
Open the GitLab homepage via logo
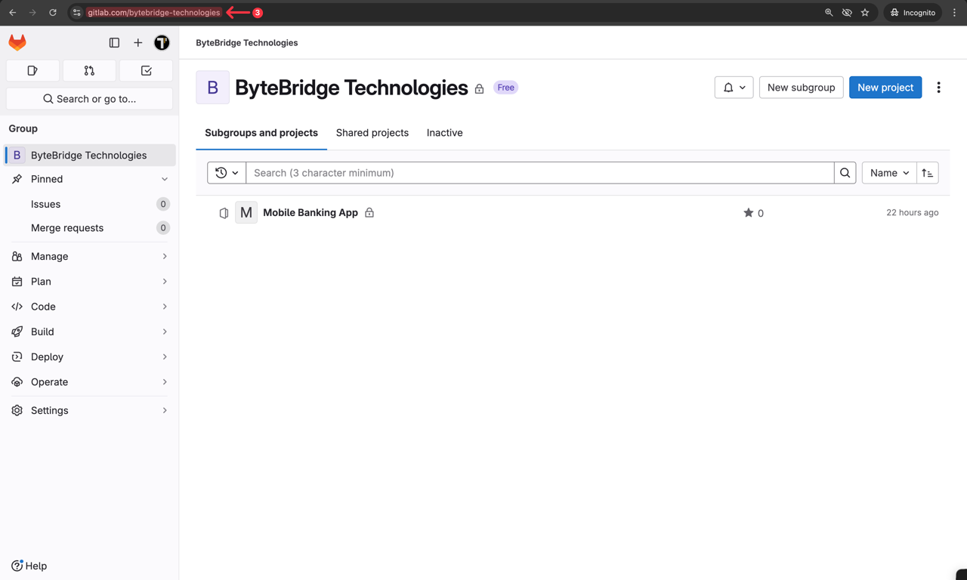click(17, 42)
